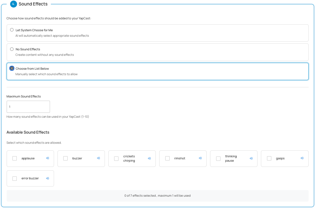Play the crickets chirping audio preview
Screen dimensions: 317x212
[x=149, y=158]
